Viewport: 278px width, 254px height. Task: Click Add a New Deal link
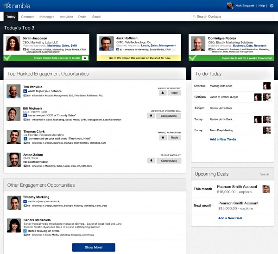click(230, 218)
